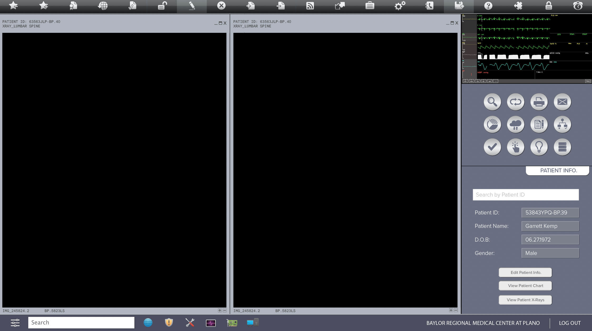Click the server stack round icon
The height and width of the screenshot is (331, 592).
562,147
